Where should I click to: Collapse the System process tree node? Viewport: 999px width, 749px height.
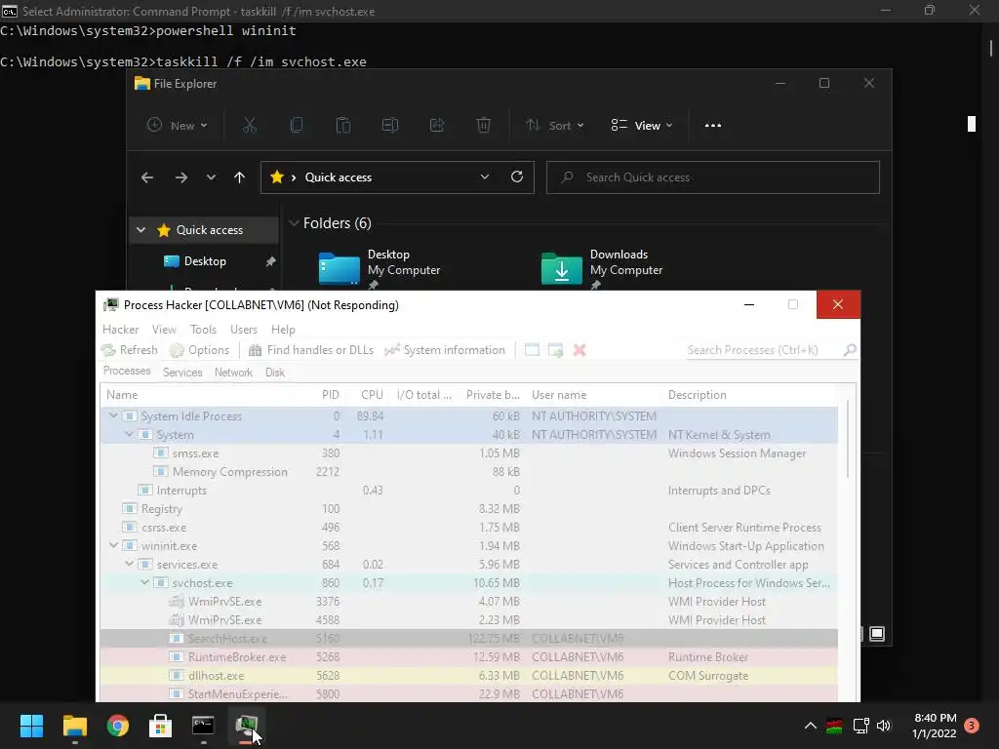point(130,434)
